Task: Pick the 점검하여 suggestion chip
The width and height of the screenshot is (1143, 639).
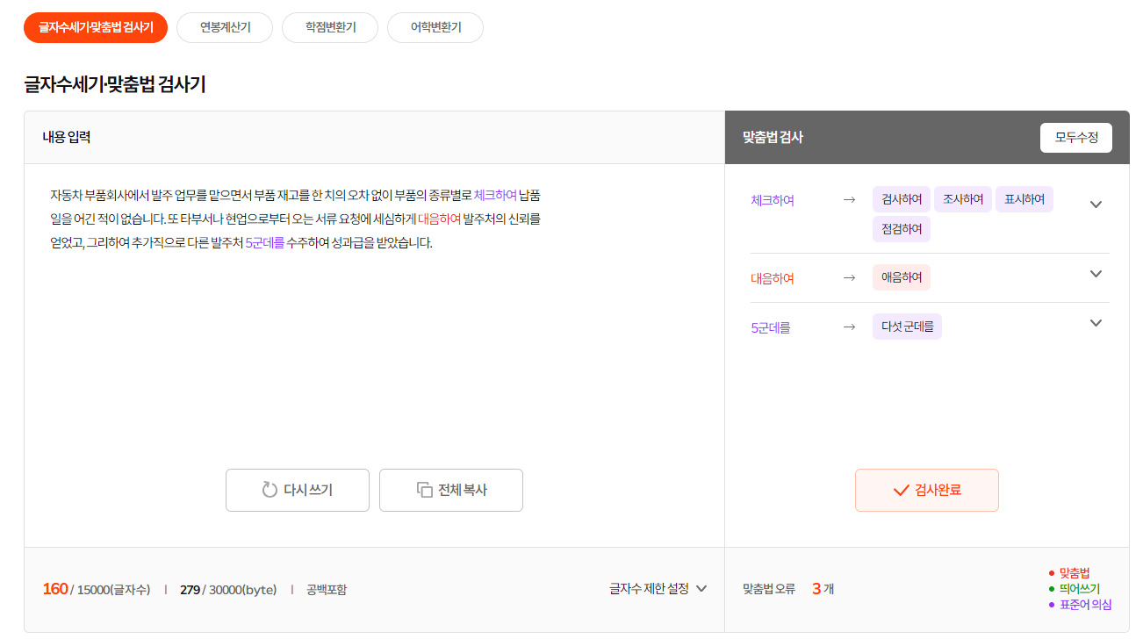Action: 902,229
